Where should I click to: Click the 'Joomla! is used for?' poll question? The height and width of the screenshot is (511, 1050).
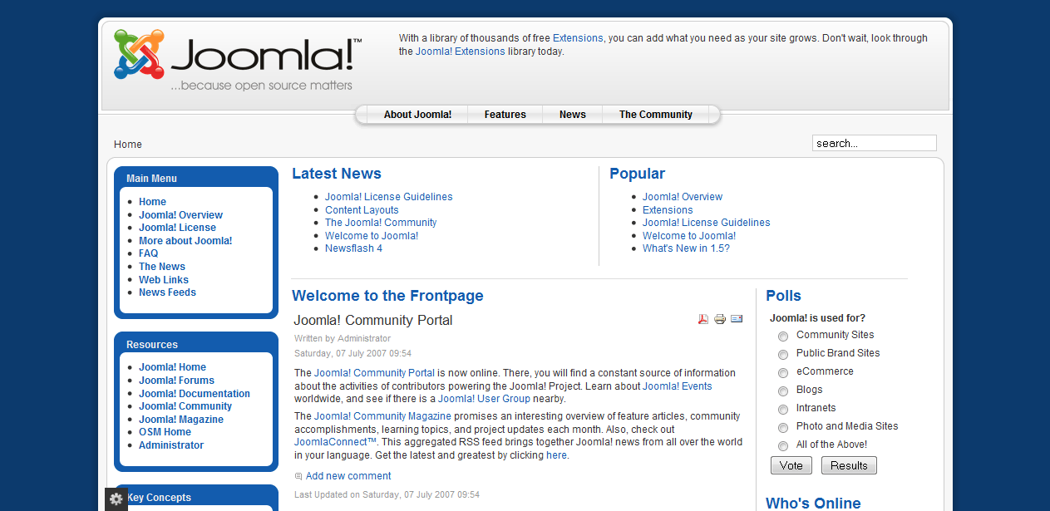(x=817, y=318)
